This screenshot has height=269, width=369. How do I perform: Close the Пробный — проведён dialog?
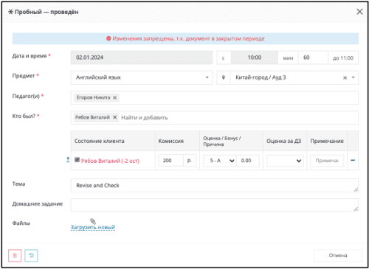pyautogui.click(x=359, y=12)
